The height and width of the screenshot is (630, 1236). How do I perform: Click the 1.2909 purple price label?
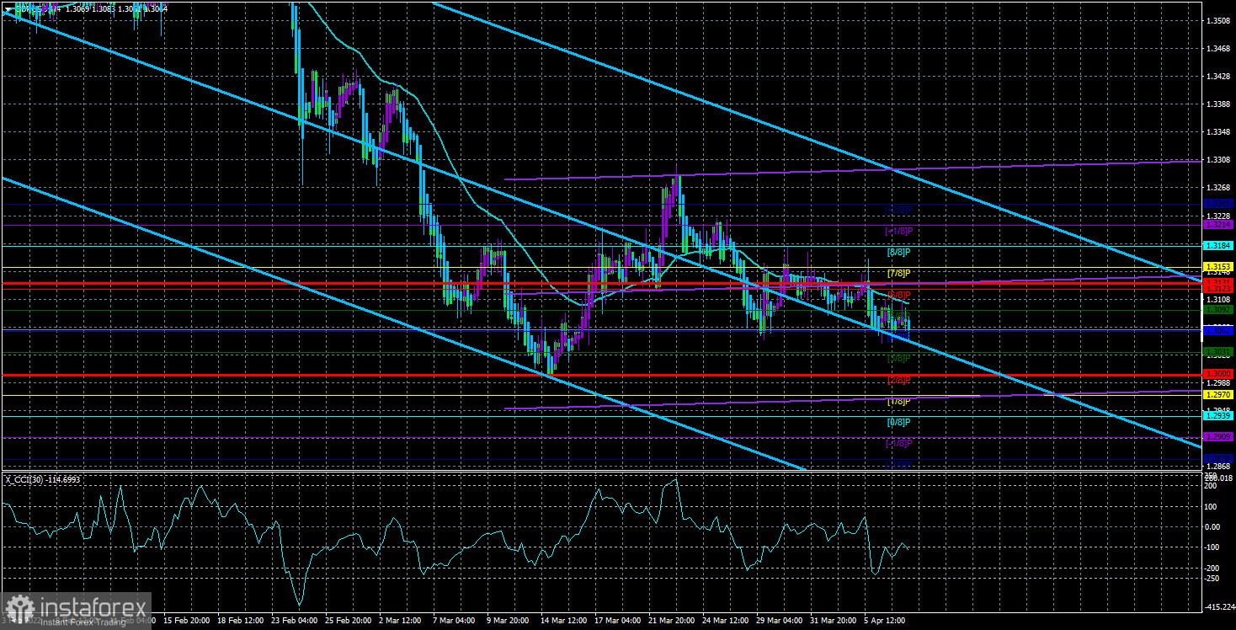click(1218, 437)
